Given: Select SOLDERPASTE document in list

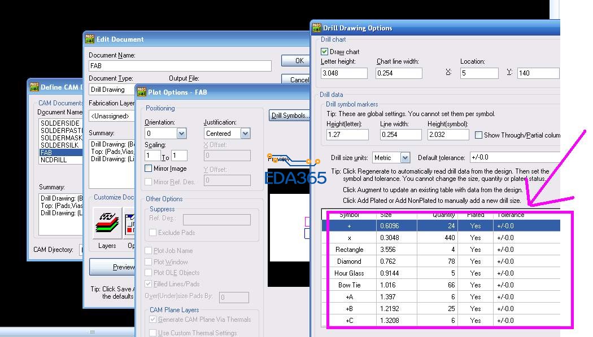Looking at the screenshot, I should pos(60,131).
